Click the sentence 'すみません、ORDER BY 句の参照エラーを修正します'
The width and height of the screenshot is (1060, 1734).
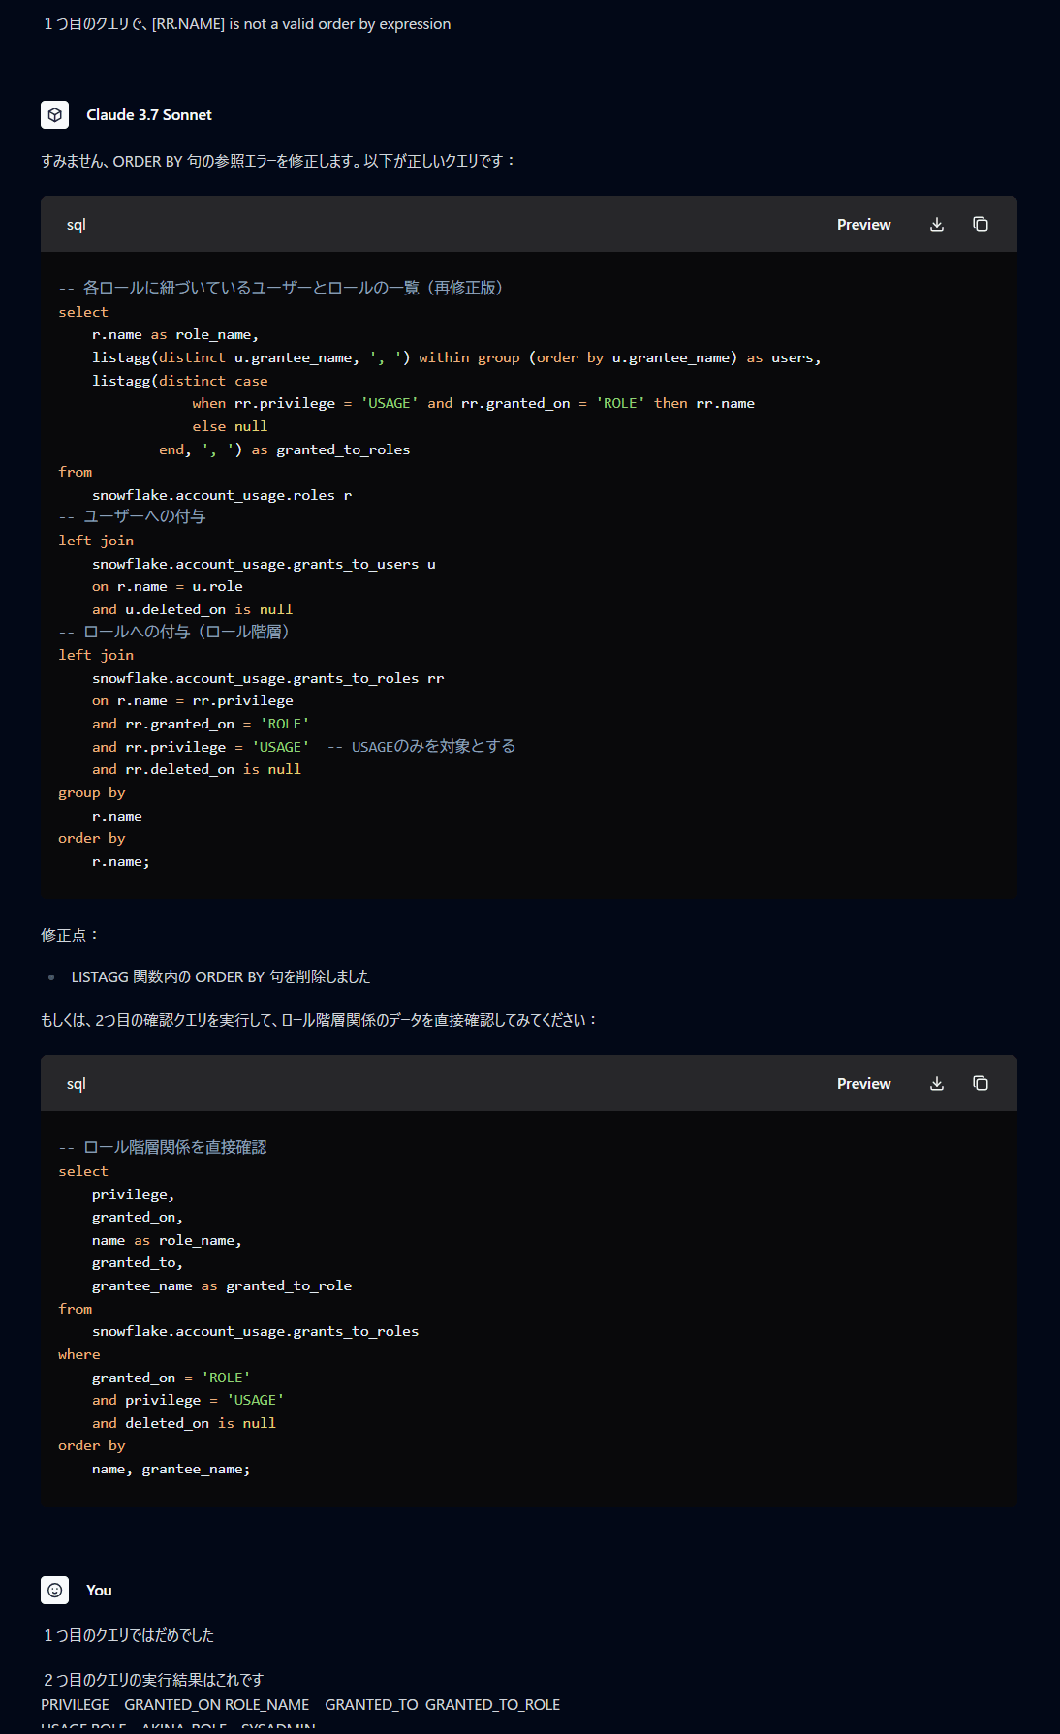pyautogui.click(x=201, y=161)
